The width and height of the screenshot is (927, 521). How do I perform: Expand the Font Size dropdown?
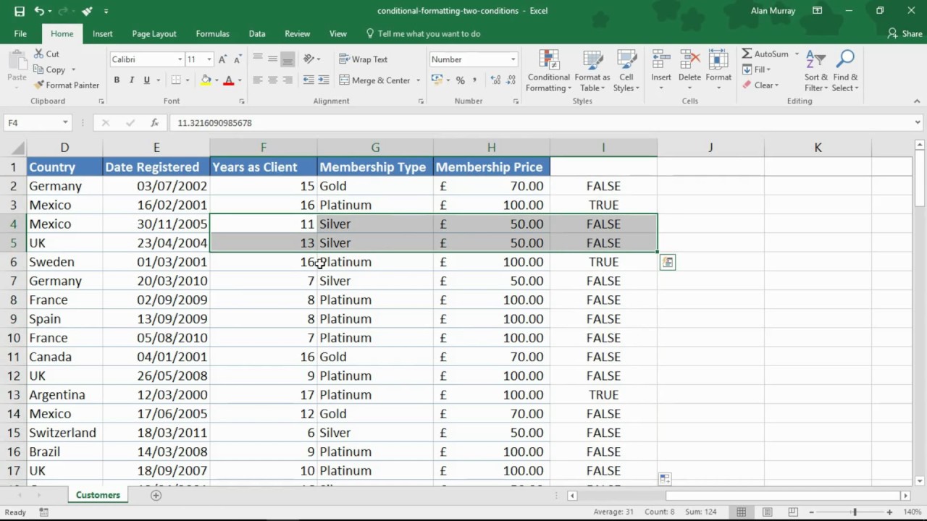pyautogui.click(x=209, y=59)
